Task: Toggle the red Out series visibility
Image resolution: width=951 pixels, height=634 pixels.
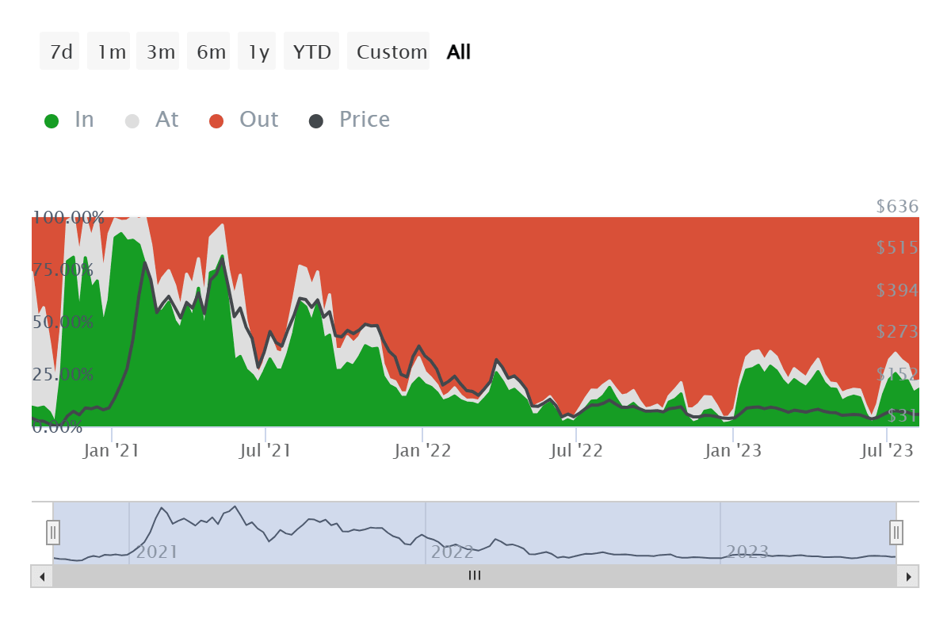Action: pos(243,119)
